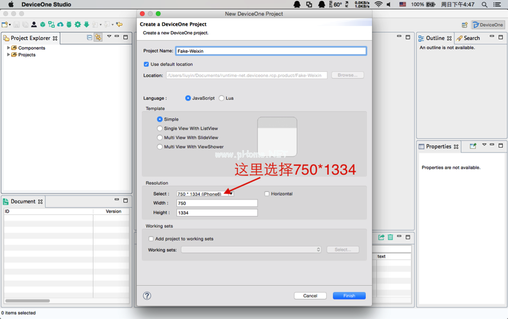Click the green cloud upload toolbar icon

60,25
